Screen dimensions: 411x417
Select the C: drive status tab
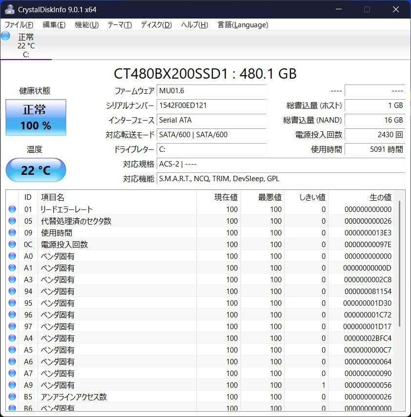[26, 45]
